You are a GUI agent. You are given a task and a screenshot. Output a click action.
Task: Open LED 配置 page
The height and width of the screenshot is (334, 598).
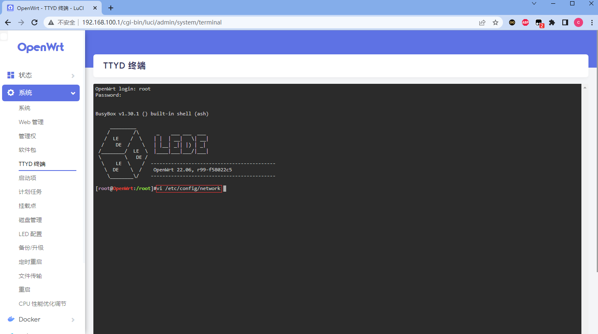30,234
